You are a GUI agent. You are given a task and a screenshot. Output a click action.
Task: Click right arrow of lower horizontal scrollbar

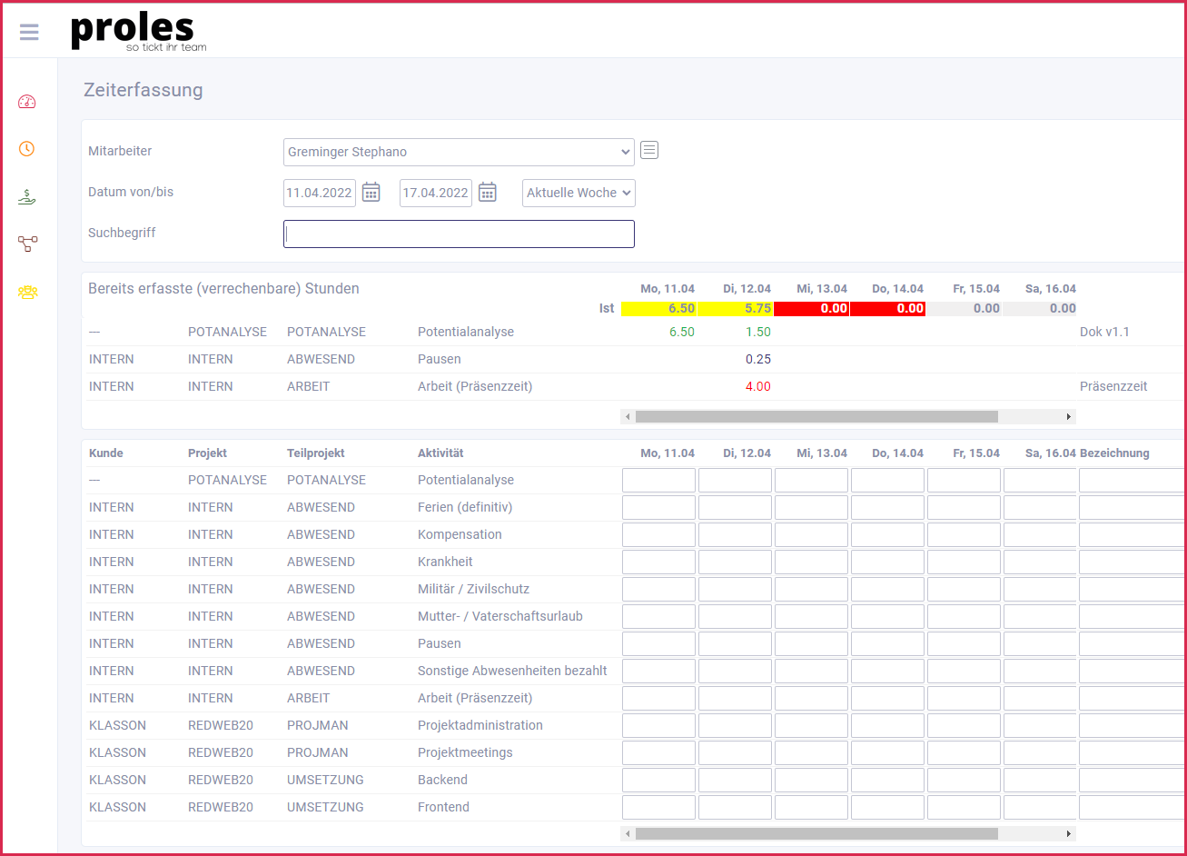1069,833
